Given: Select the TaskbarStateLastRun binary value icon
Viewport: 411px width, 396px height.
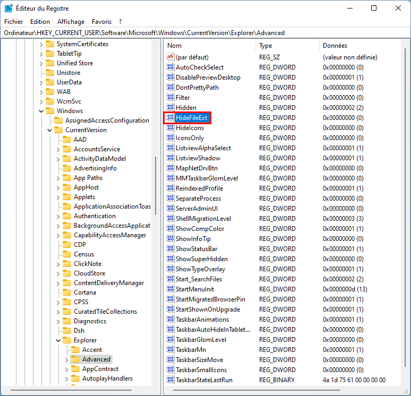Looking at the screenshot, I should 170,380.
